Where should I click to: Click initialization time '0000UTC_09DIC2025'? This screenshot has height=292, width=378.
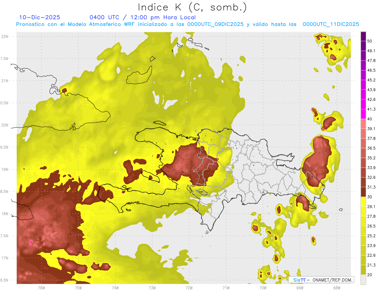(x=215, y=24)
